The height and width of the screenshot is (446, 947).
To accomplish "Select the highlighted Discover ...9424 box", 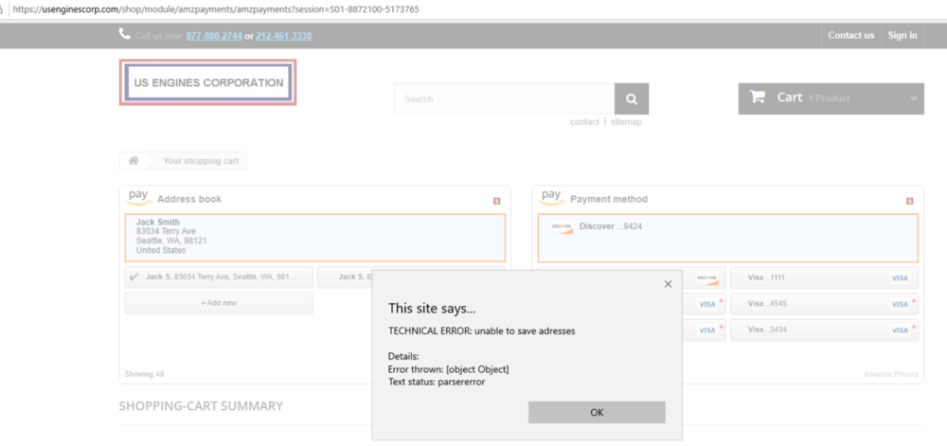I will 727,238.
